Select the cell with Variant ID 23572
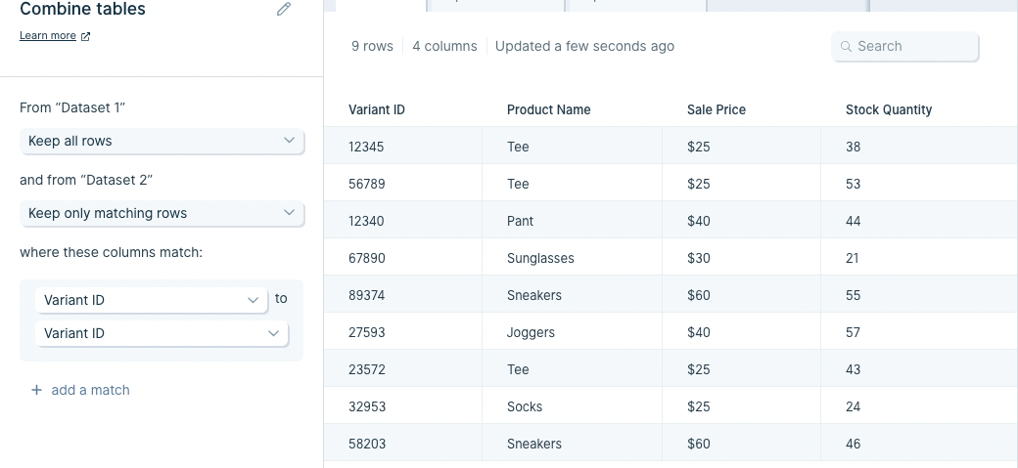Viewport: 1018px width, 468px height. (x=403, y=369)
